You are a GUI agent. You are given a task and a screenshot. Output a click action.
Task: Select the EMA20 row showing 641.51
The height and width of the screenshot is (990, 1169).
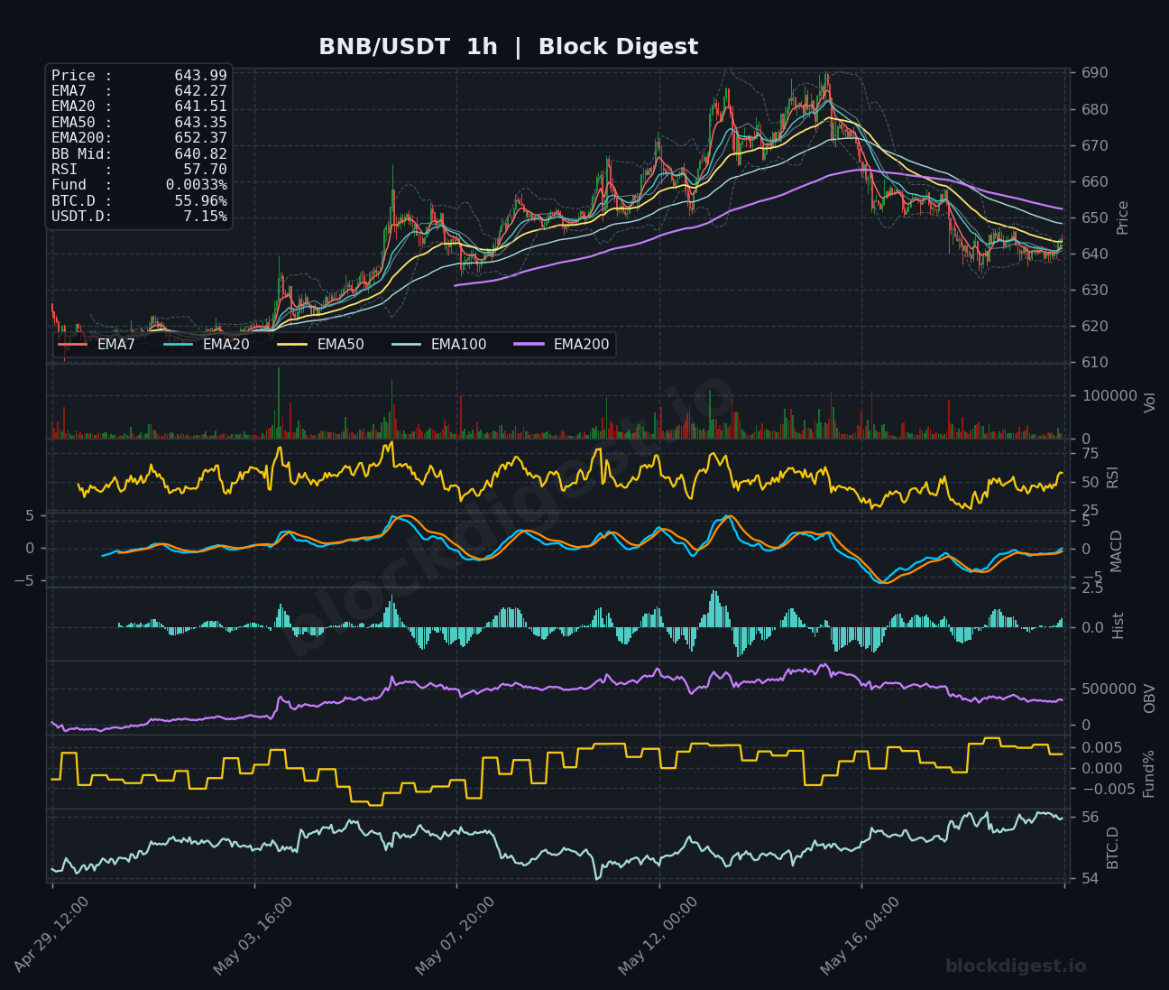click(139, 106)
